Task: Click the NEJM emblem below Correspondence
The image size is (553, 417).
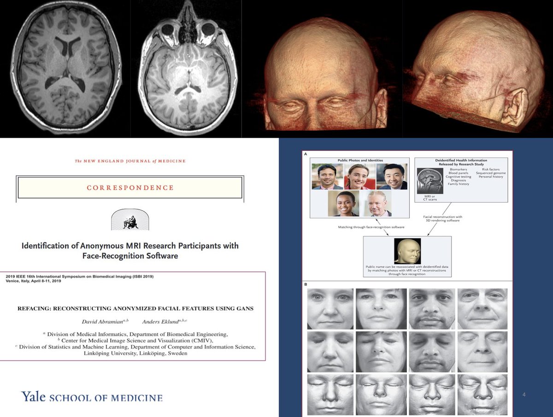Action: [129, 220]
